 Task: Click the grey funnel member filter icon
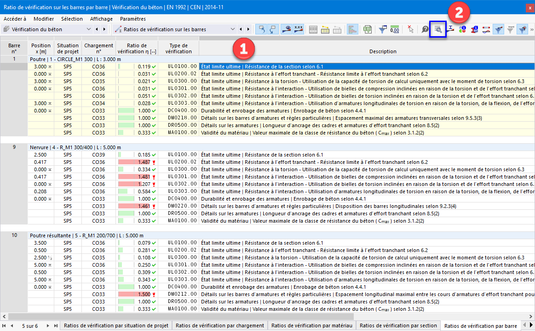(x=511, y=30)
